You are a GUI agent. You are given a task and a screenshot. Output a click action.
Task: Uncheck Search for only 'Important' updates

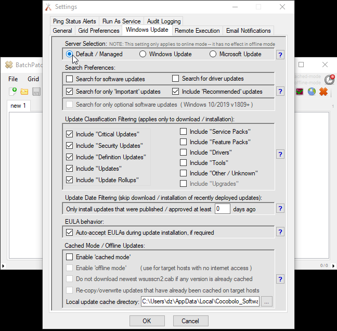pos(69,92)
